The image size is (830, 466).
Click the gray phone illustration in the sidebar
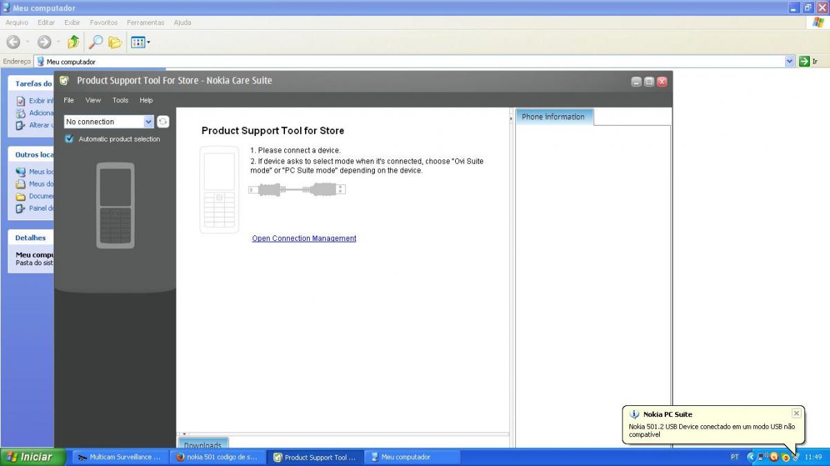click(x=115, y=206)
